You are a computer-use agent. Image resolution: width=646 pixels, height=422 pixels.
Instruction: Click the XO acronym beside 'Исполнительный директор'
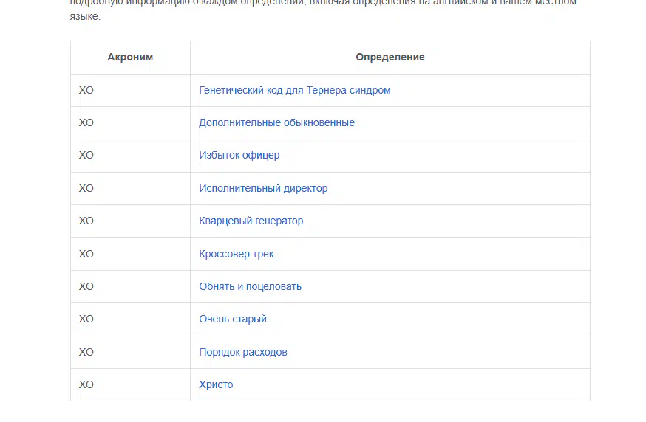click(86, 188)
